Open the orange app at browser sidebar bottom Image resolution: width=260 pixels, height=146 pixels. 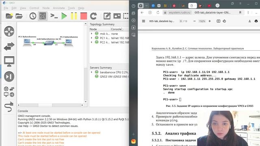pyautogui.click(x=134, y=141)
